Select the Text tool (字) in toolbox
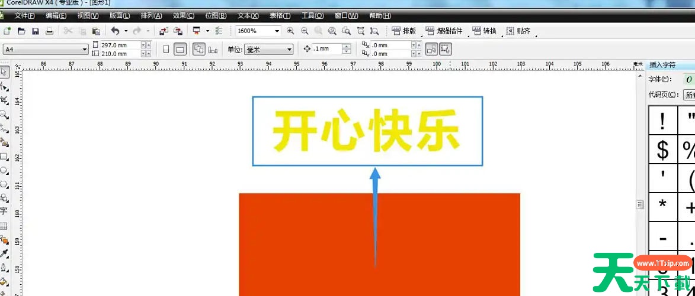Screen dimensions: 695x296 pyautogui.click(x=4, y=211)
